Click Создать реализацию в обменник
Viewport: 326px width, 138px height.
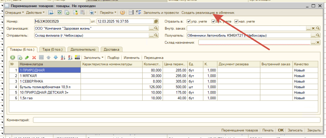click(x=208, y=13)
